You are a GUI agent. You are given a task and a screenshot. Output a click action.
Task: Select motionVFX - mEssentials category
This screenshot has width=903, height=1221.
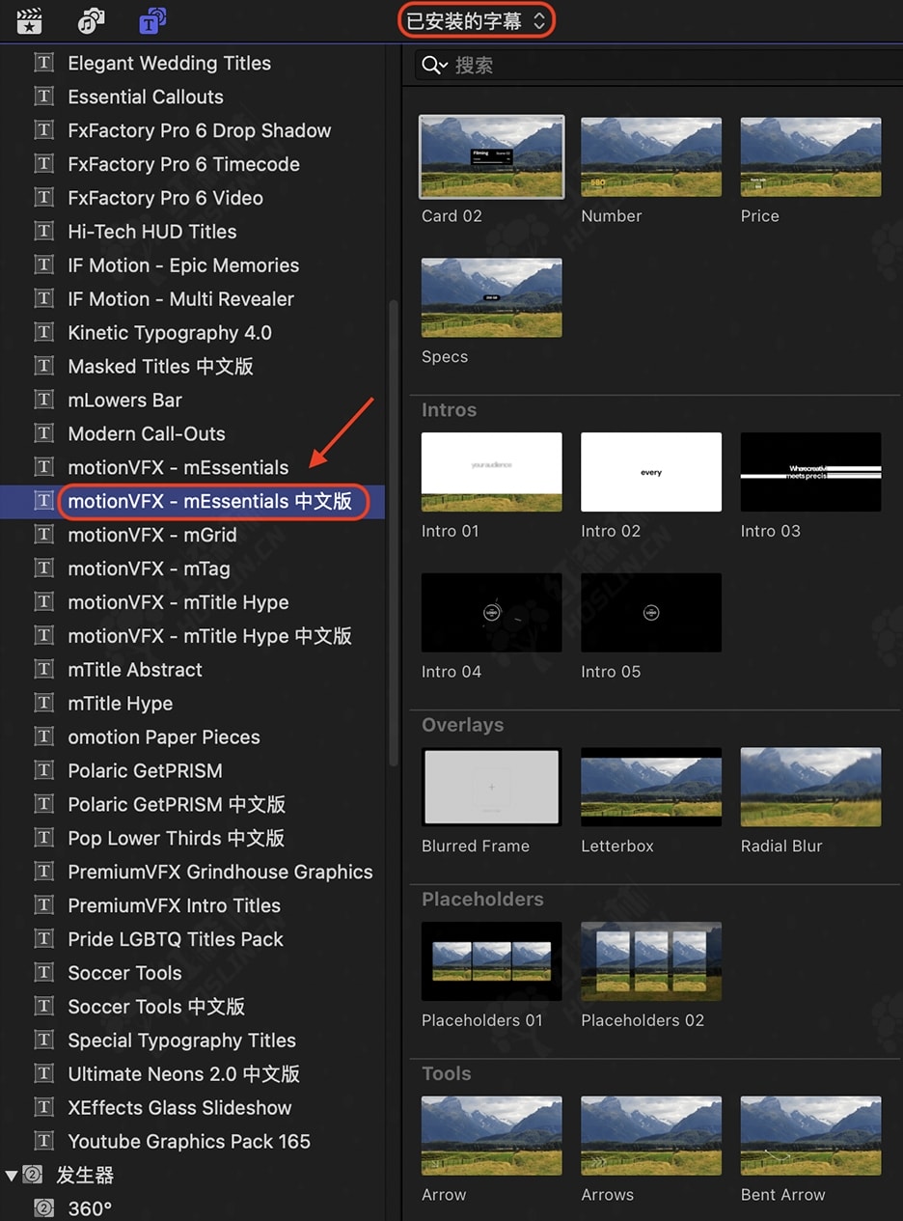click(178, 467)
